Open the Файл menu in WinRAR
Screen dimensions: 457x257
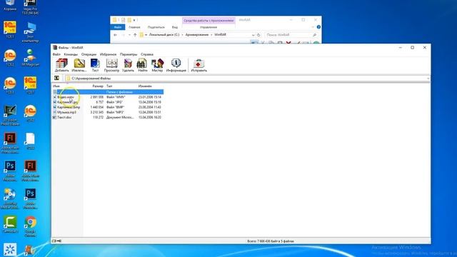pos(56,54)
